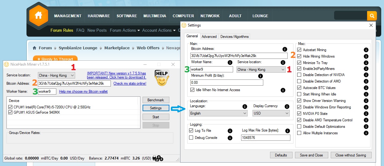Screen dimensions: 384x166
Task: Click the Benchmark button
Action: click(156, 100)
